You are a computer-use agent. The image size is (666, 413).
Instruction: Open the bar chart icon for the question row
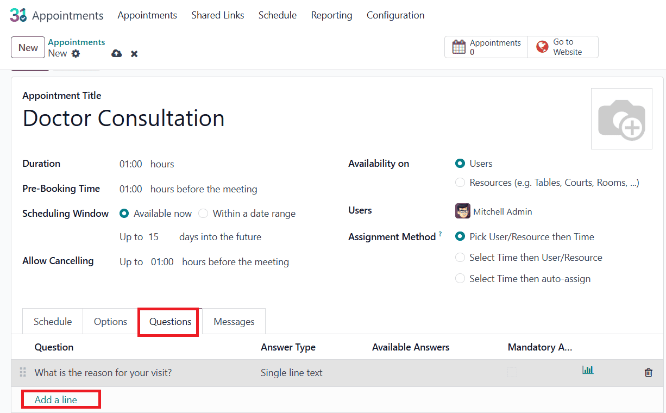pos(588,370)
